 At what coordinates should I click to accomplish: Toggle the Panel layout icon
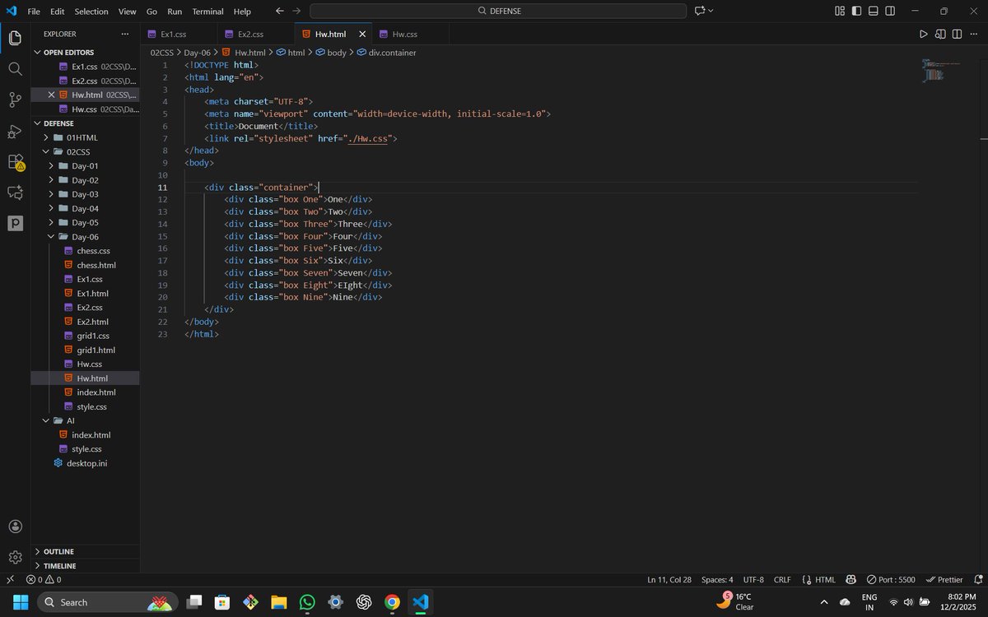872,11
